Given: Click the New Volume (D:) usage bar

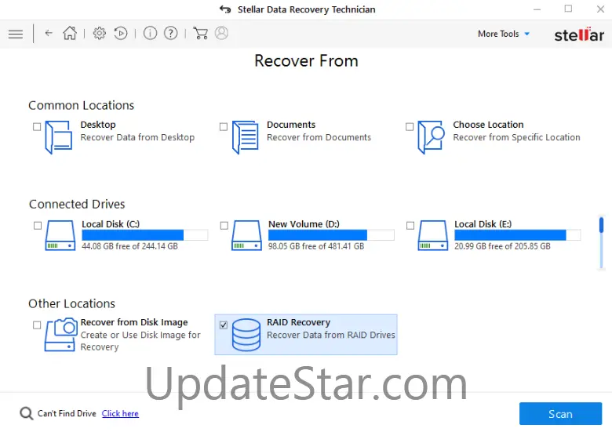Looking at the screenshot, I should (331, 235).
